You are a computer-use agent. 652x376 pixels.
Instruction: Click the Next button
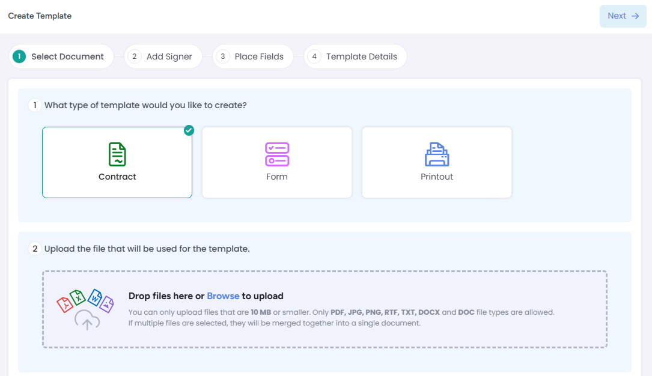[623, 16]
